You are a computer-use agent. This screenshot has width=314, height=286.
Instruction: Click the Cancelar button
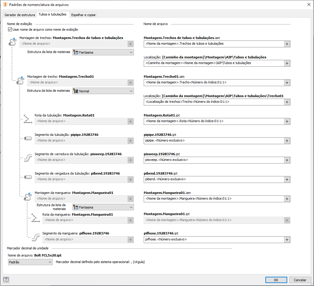(x=300, y=280)
